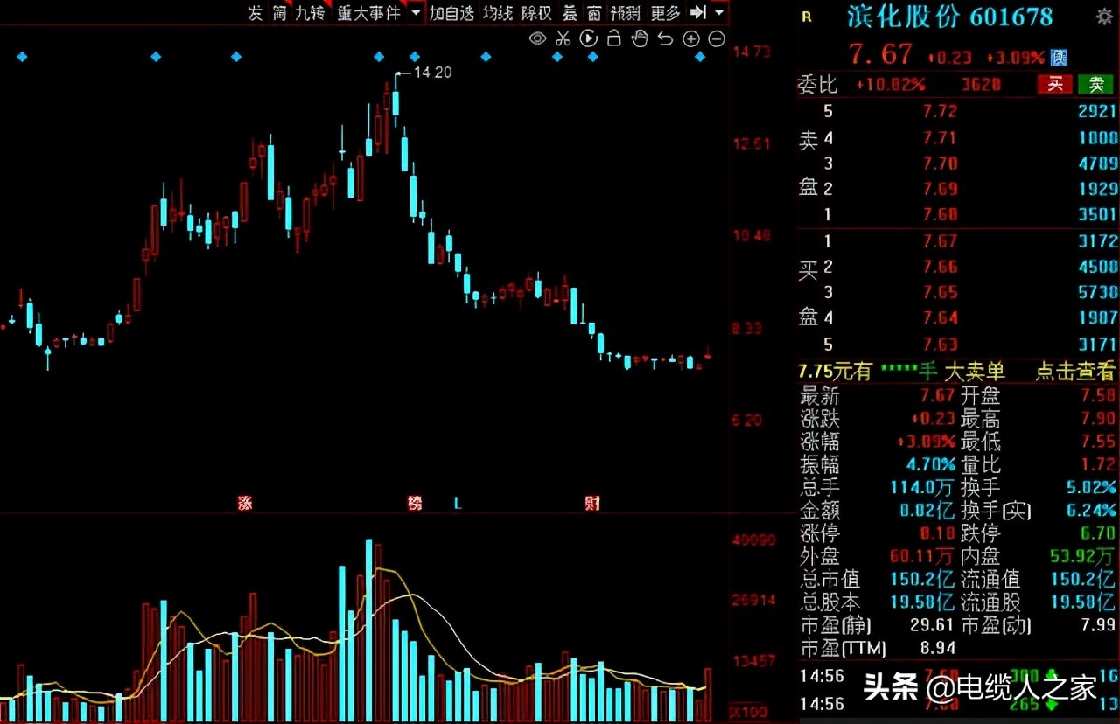Click the buy level 1 price 7.67

[x=940, y=240]
